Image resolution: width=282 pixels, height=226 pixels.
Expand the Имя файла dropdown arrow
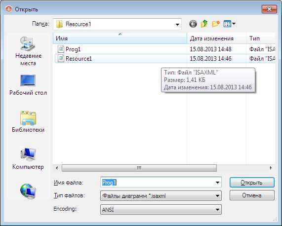pos(217,183)
